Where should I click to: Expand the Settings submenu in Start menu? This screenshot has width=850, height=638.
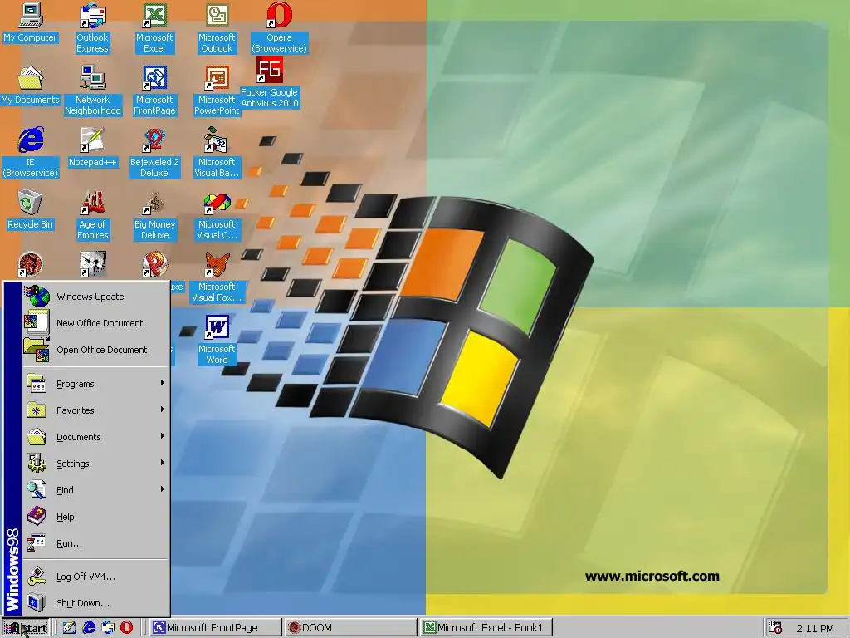click(96, 464)
